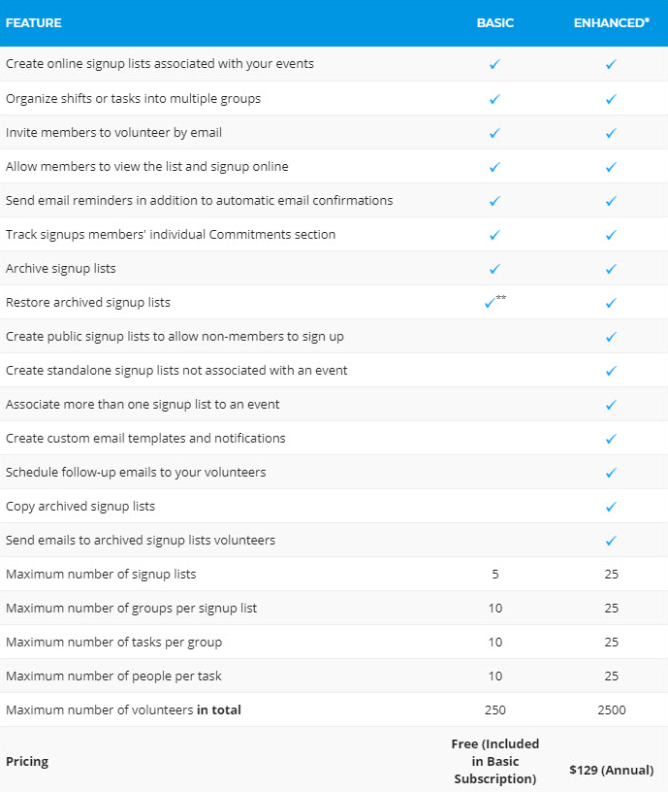Viewport: 668px width, 792px height.
Task: Click Enhanced checkmark for copying archived signup lists
Action: pos(611,507)
